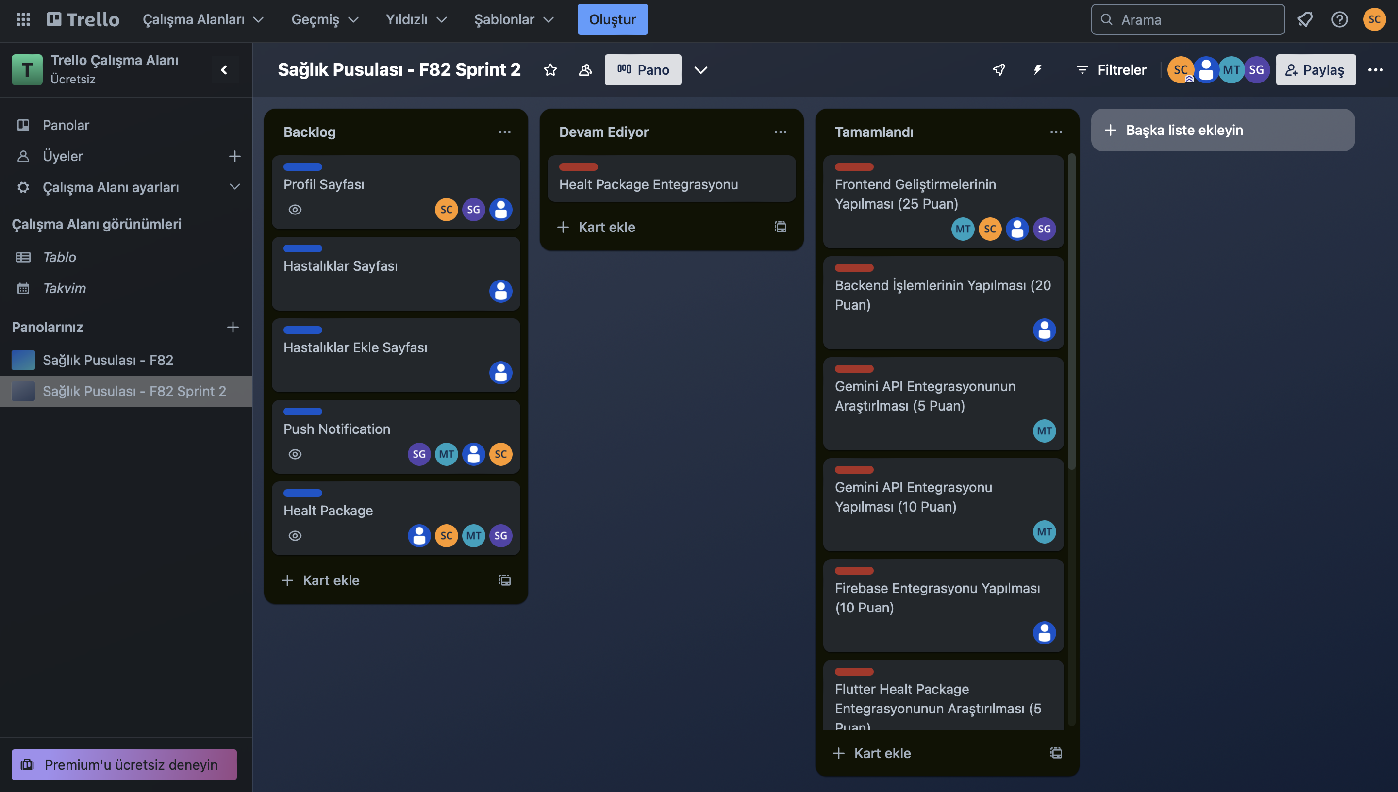The width and height of the screenshot is (1398, 792).
Task: Click the blue label on Hastalıklar Sayfası
Action: tap(302, 248)
